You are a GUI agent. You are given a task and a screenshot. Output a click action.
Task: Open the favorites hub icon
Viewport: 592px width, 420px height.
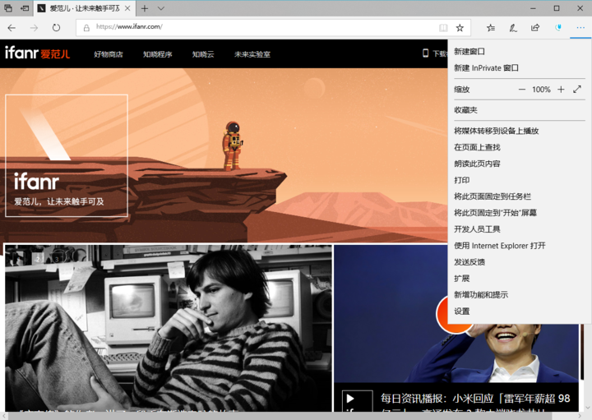tap(491, 27)
